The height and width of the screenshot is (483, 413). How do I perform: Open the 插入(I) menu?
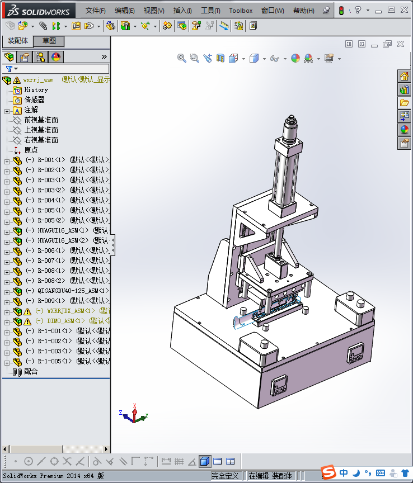[182, 11]
